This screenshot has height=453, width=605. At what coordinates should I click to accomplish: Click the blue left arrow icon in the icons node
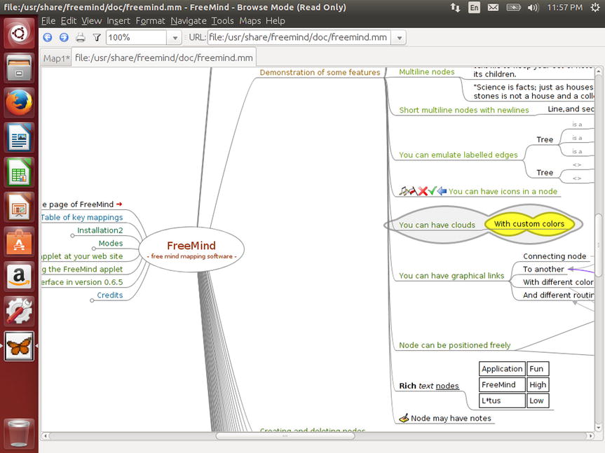pos(442,191)
